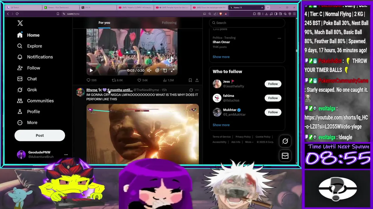Switch to Twitch browser tab
The width and height of the screenshot is (373, 209).
23,7
